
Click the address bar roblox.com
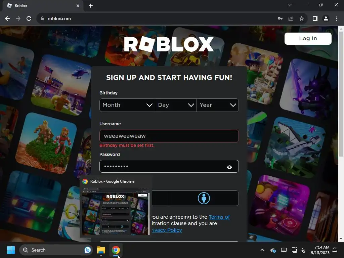59,19
